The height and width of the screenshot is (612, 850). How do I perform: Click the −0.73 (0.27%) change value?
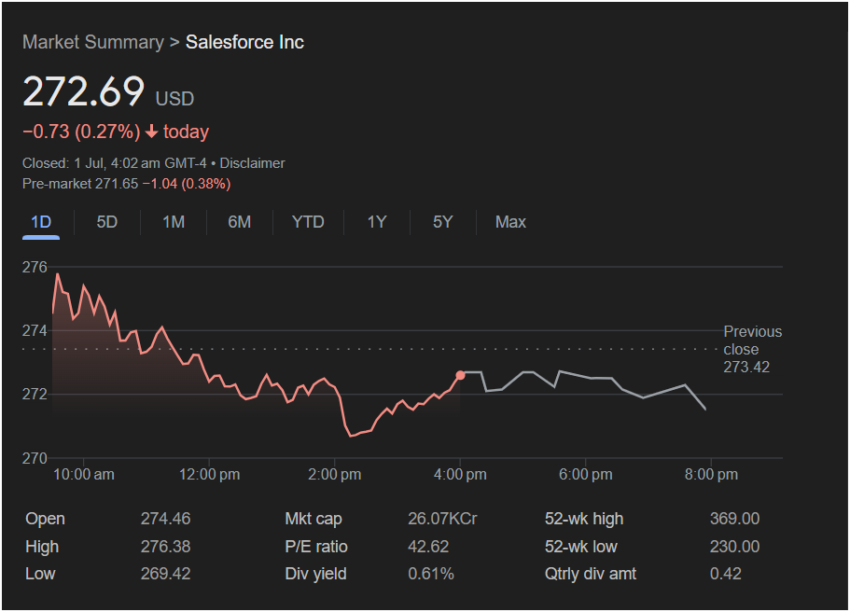pyautogui.click(x=81, y=132)
